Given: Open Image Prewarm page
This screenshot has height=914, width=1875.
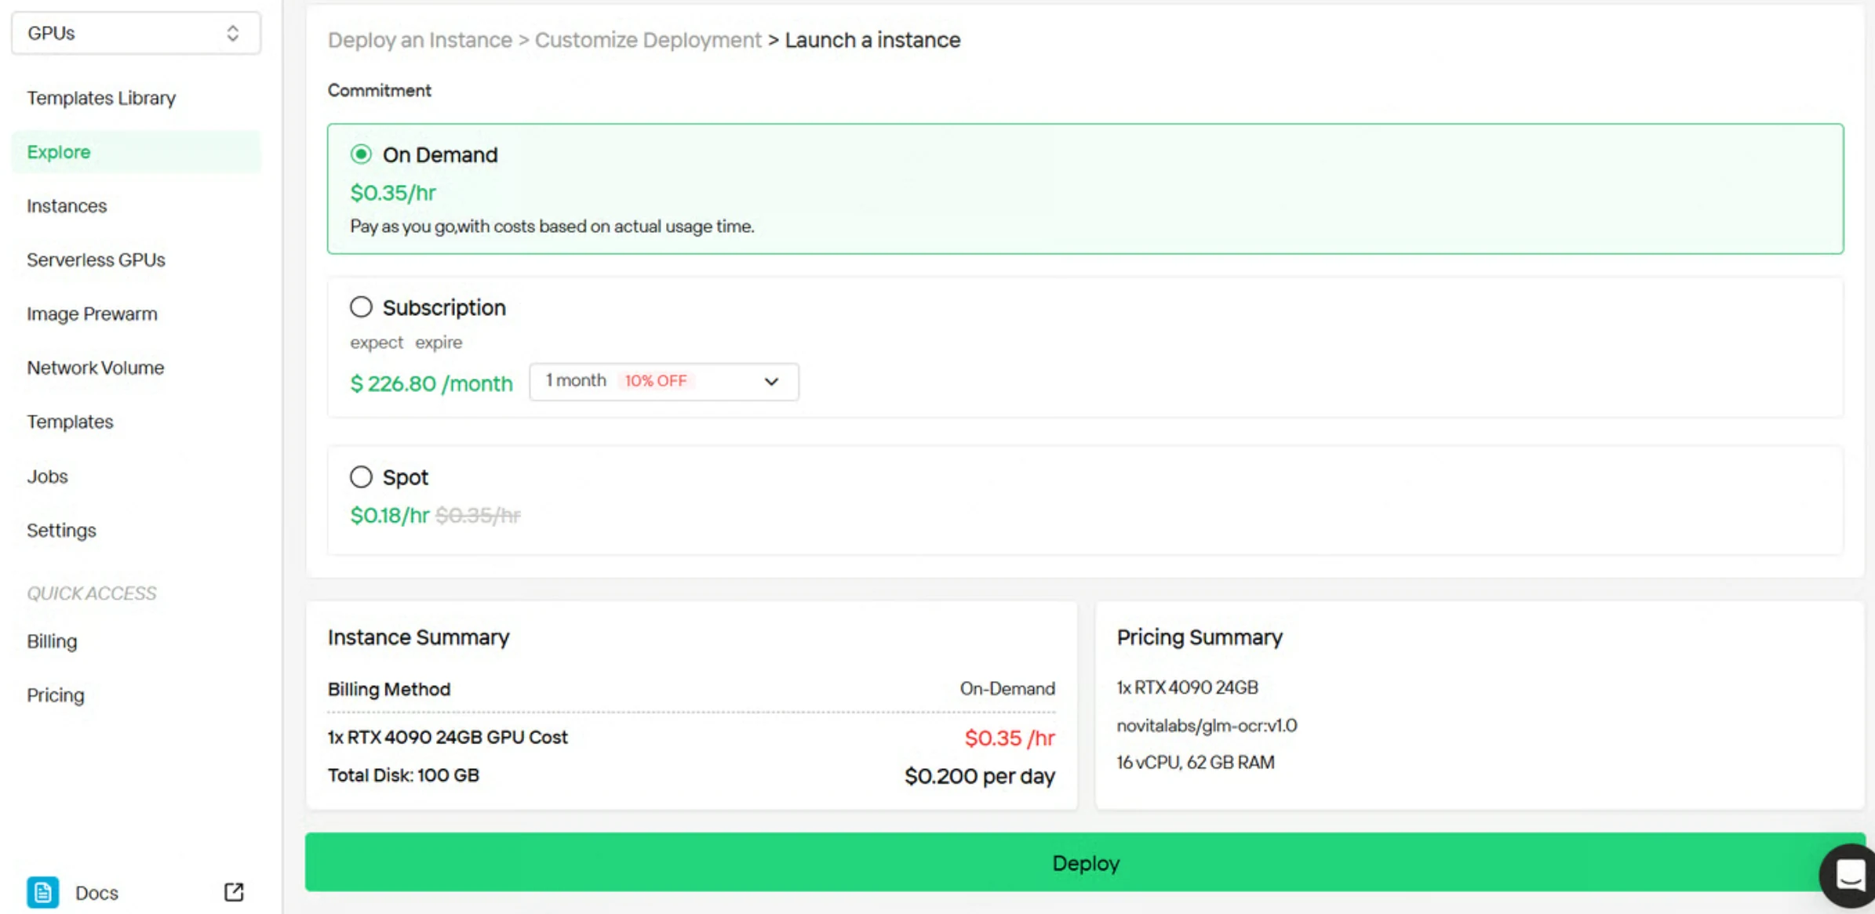Looking at the screenshot, I should pyautogui.click(x=92, y=314).
